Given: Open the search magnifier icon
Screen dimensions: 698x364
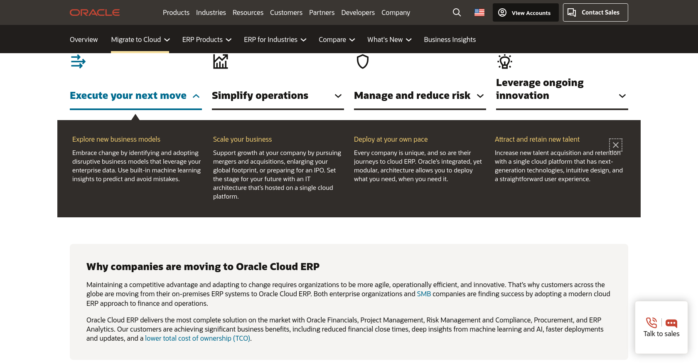Looking at the screenshot, I should (457, 12).
